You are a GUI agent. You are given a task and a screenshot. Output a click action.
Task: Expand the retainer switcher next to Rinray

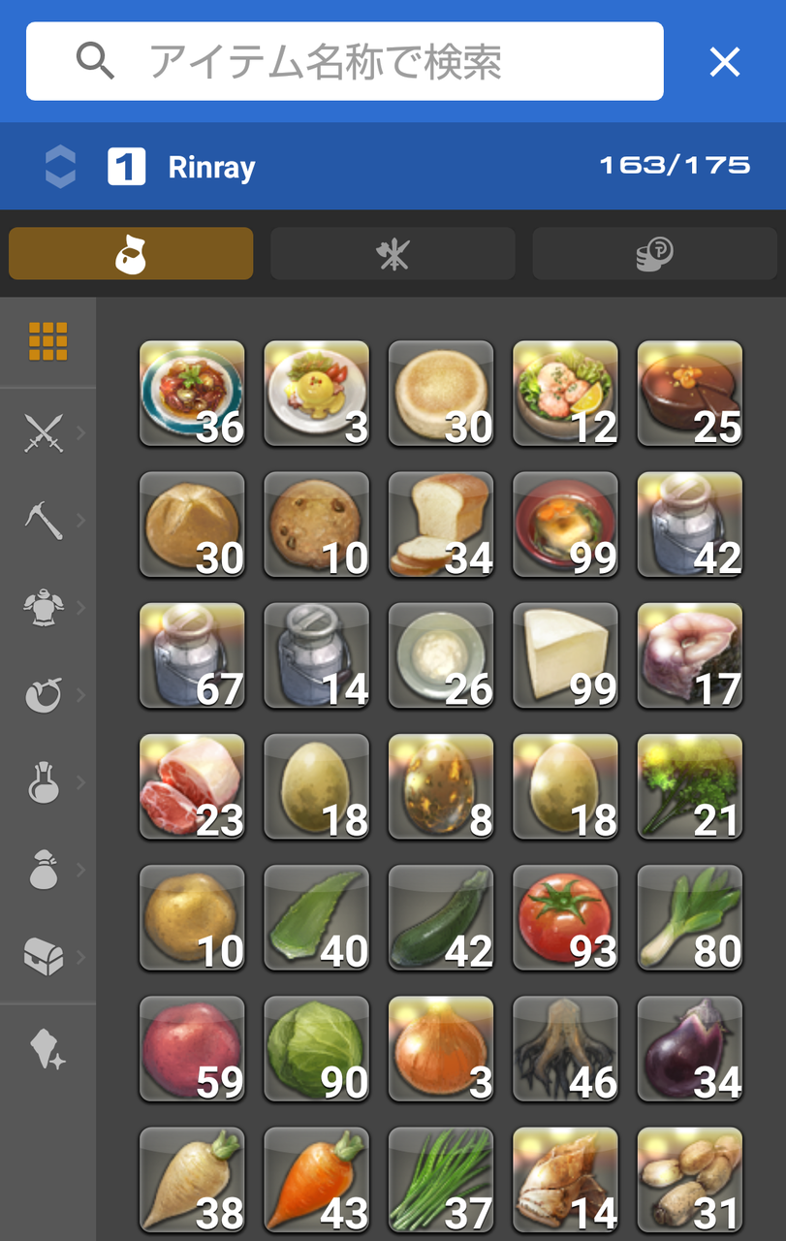point(60,167)
